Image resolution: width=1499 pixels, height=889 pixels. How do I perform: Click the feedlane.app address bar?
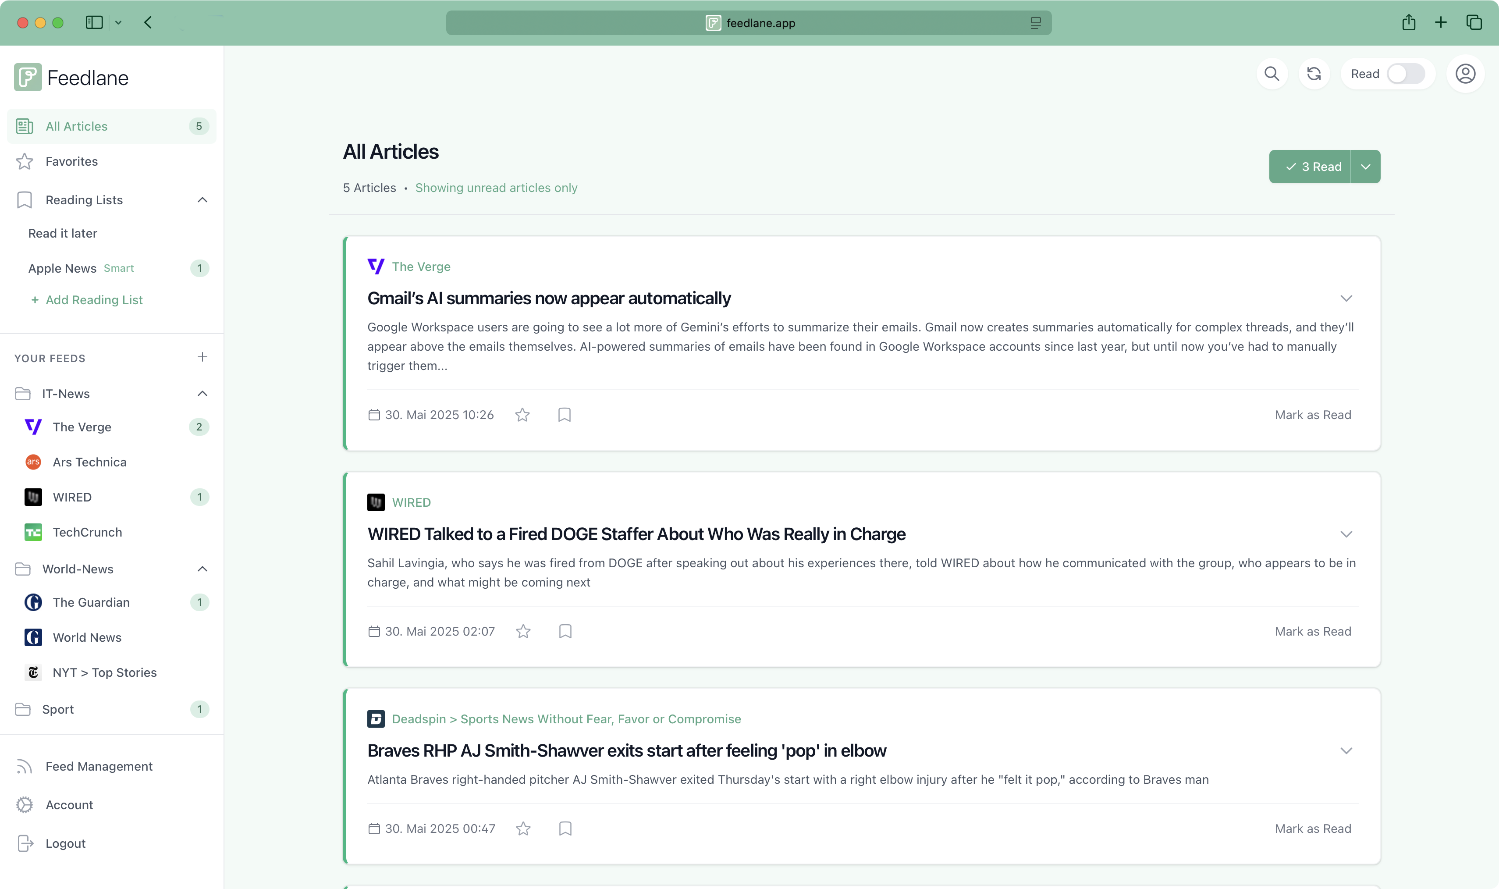tap(749, 23)
